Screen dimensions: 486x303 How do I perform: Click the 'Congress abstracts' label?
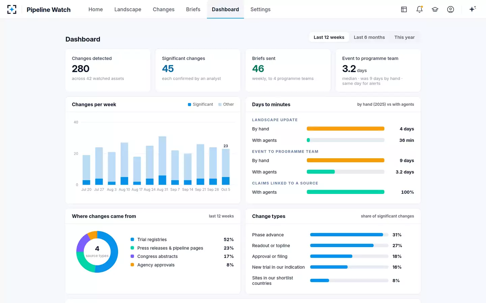coord(157,257)
